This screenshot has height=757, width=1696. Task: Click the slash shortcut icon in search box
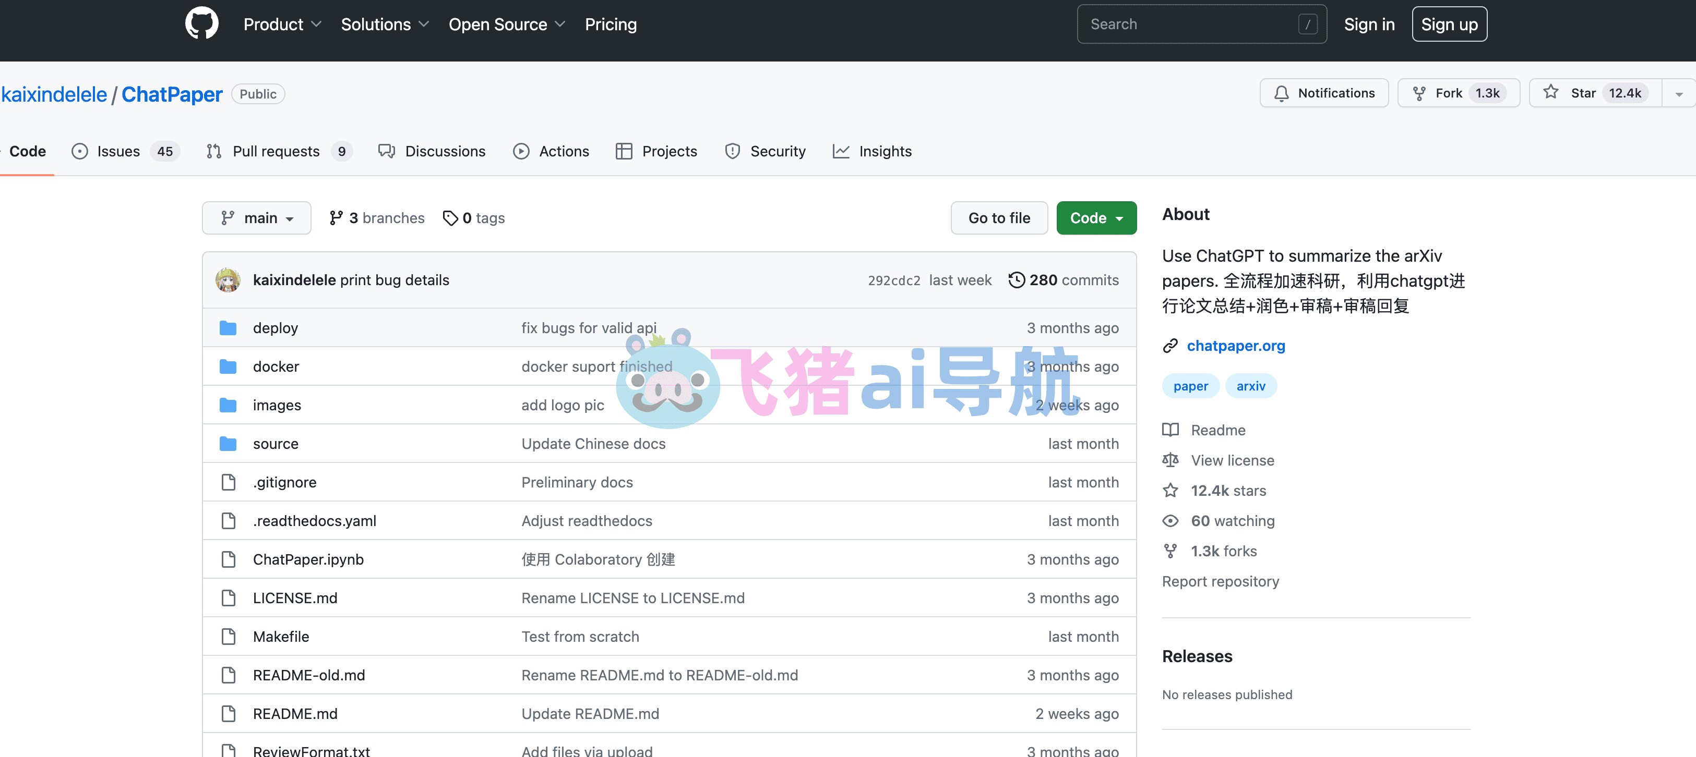tap(1308, 25)
